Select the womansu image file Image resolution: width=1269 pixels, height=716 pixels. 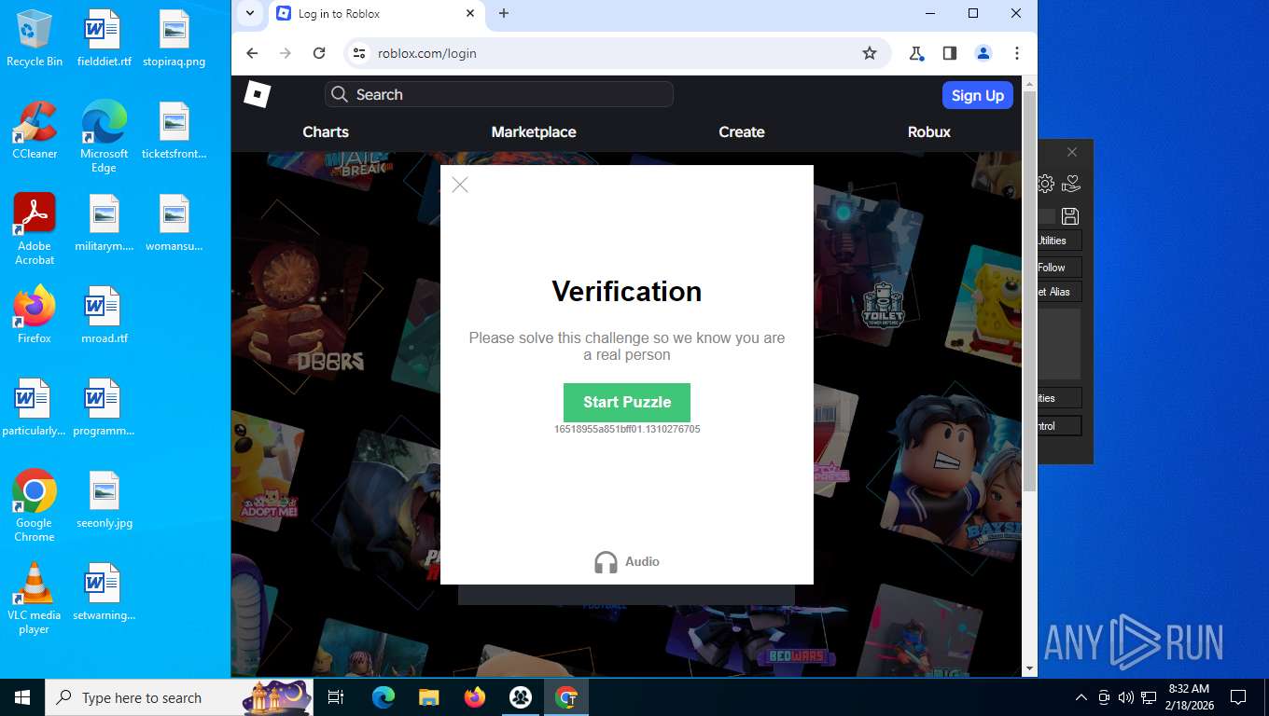pos(174,224)
